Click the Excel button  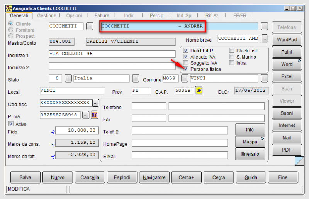coord(287,76)
